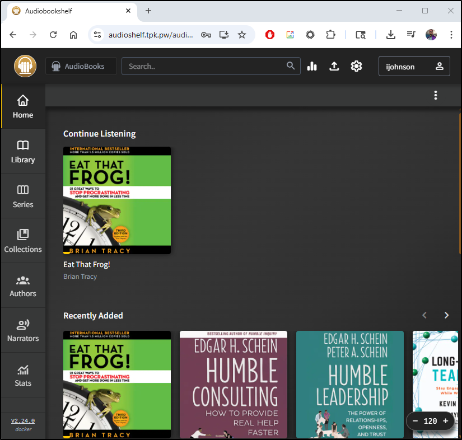The image size is (462, 440).
Task: Open the Humble Leadership book cover
Action: [x=350, y=385]
